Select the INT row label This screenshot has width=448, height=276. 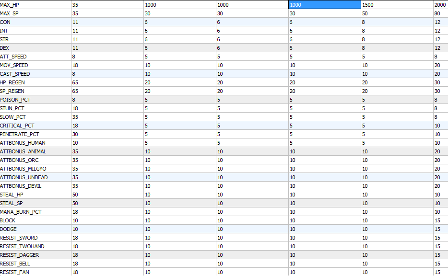coord(4,31)
